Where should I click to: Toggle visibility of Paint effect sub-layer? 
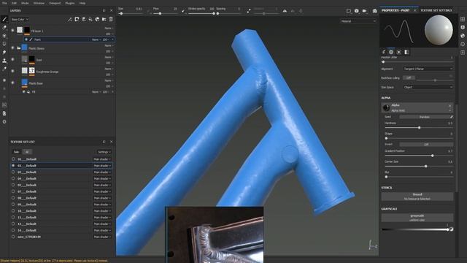coord(26,39)
